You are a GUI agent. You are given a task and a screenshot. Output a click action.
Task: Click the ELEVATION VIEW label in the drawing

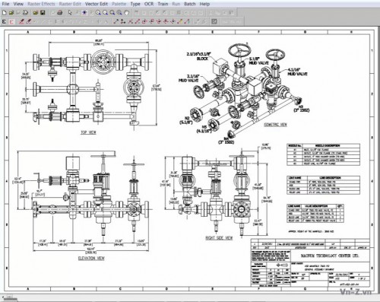pyautogui.click(x=91, y=258)
